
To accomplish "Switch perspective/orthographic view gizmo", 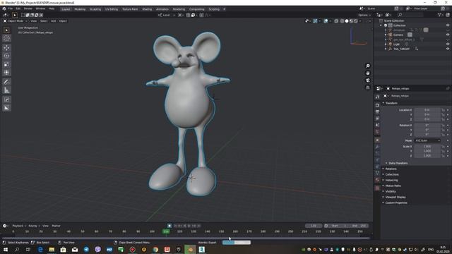I will pos(367,87).
